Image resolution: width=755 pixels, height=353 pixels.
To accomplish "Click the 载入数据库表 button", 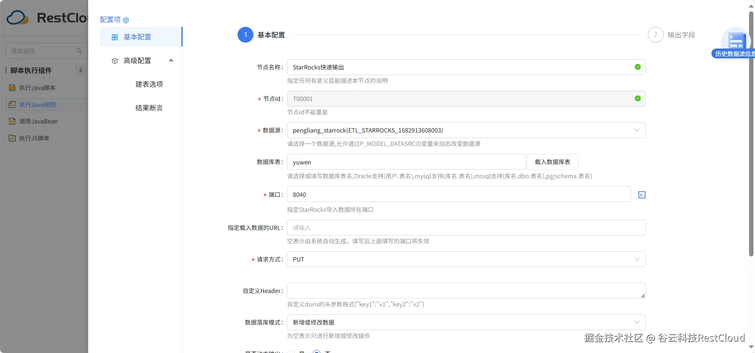I will point(553,162).
